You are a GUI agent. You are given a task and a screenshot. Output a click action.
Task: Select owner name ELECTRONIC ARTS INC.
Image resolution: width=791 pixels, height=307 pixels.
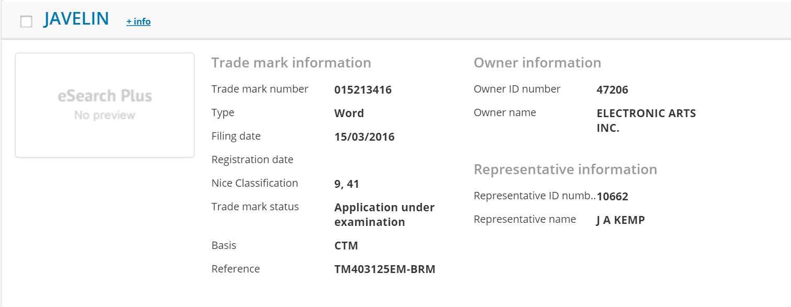pyautogui.click(x=646, y=121)
